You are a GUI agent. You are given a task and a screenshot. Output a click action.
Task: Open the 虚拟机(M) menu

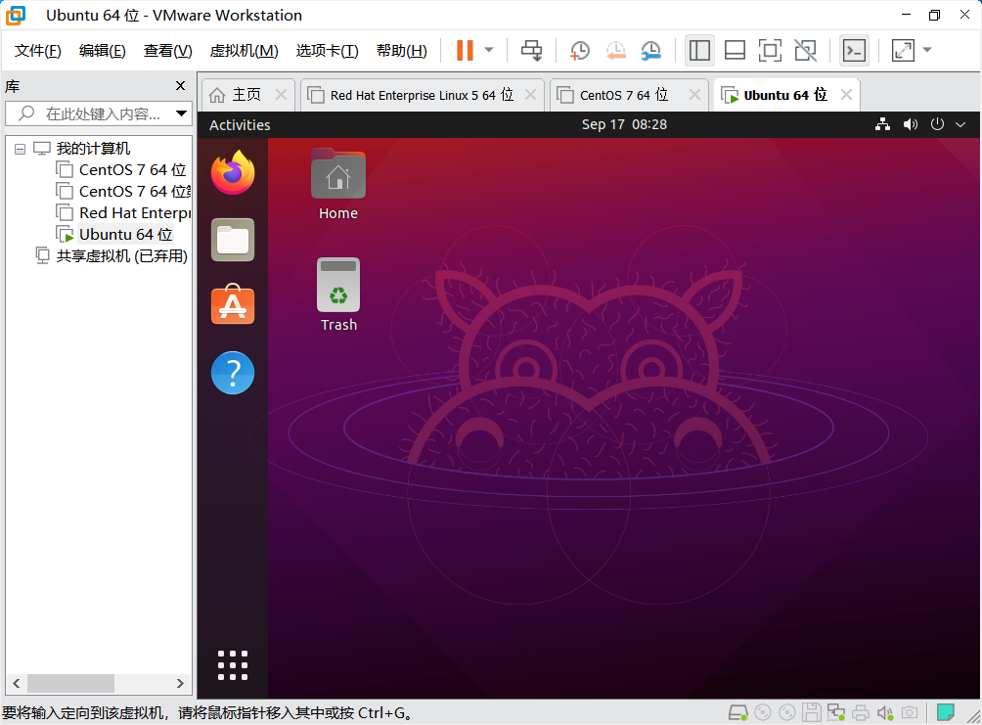tap(244, 51)
